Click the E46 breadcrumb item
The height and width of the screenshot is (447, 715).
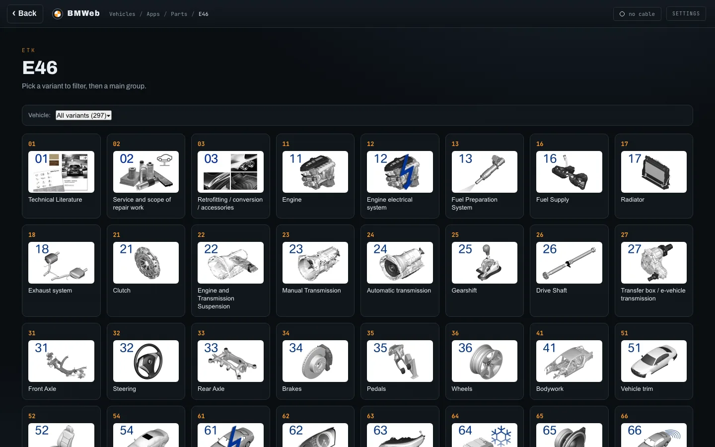click(x=204, y=14)
